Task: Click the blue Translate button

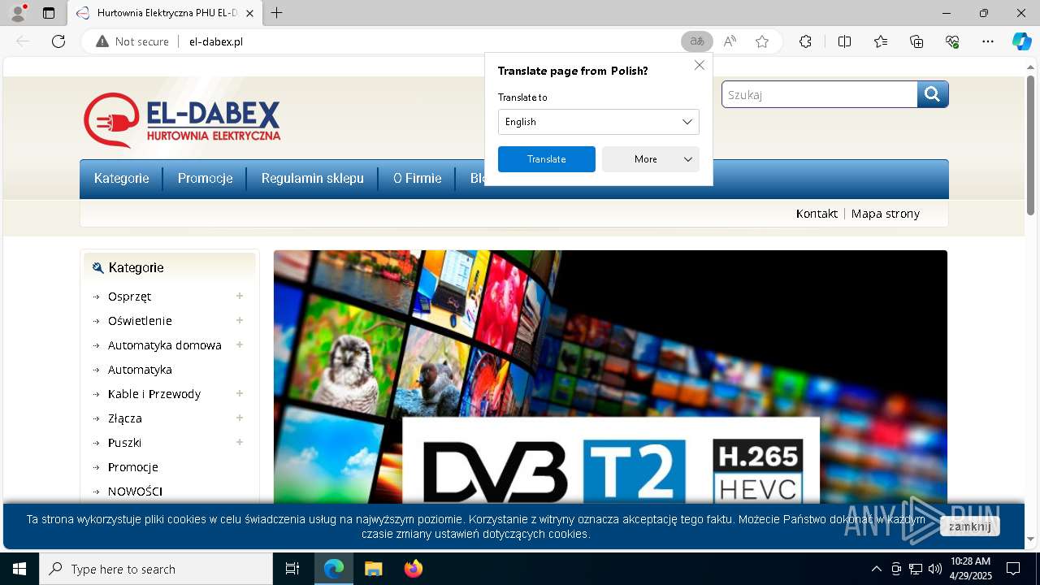Action: (x=547, y=159)
